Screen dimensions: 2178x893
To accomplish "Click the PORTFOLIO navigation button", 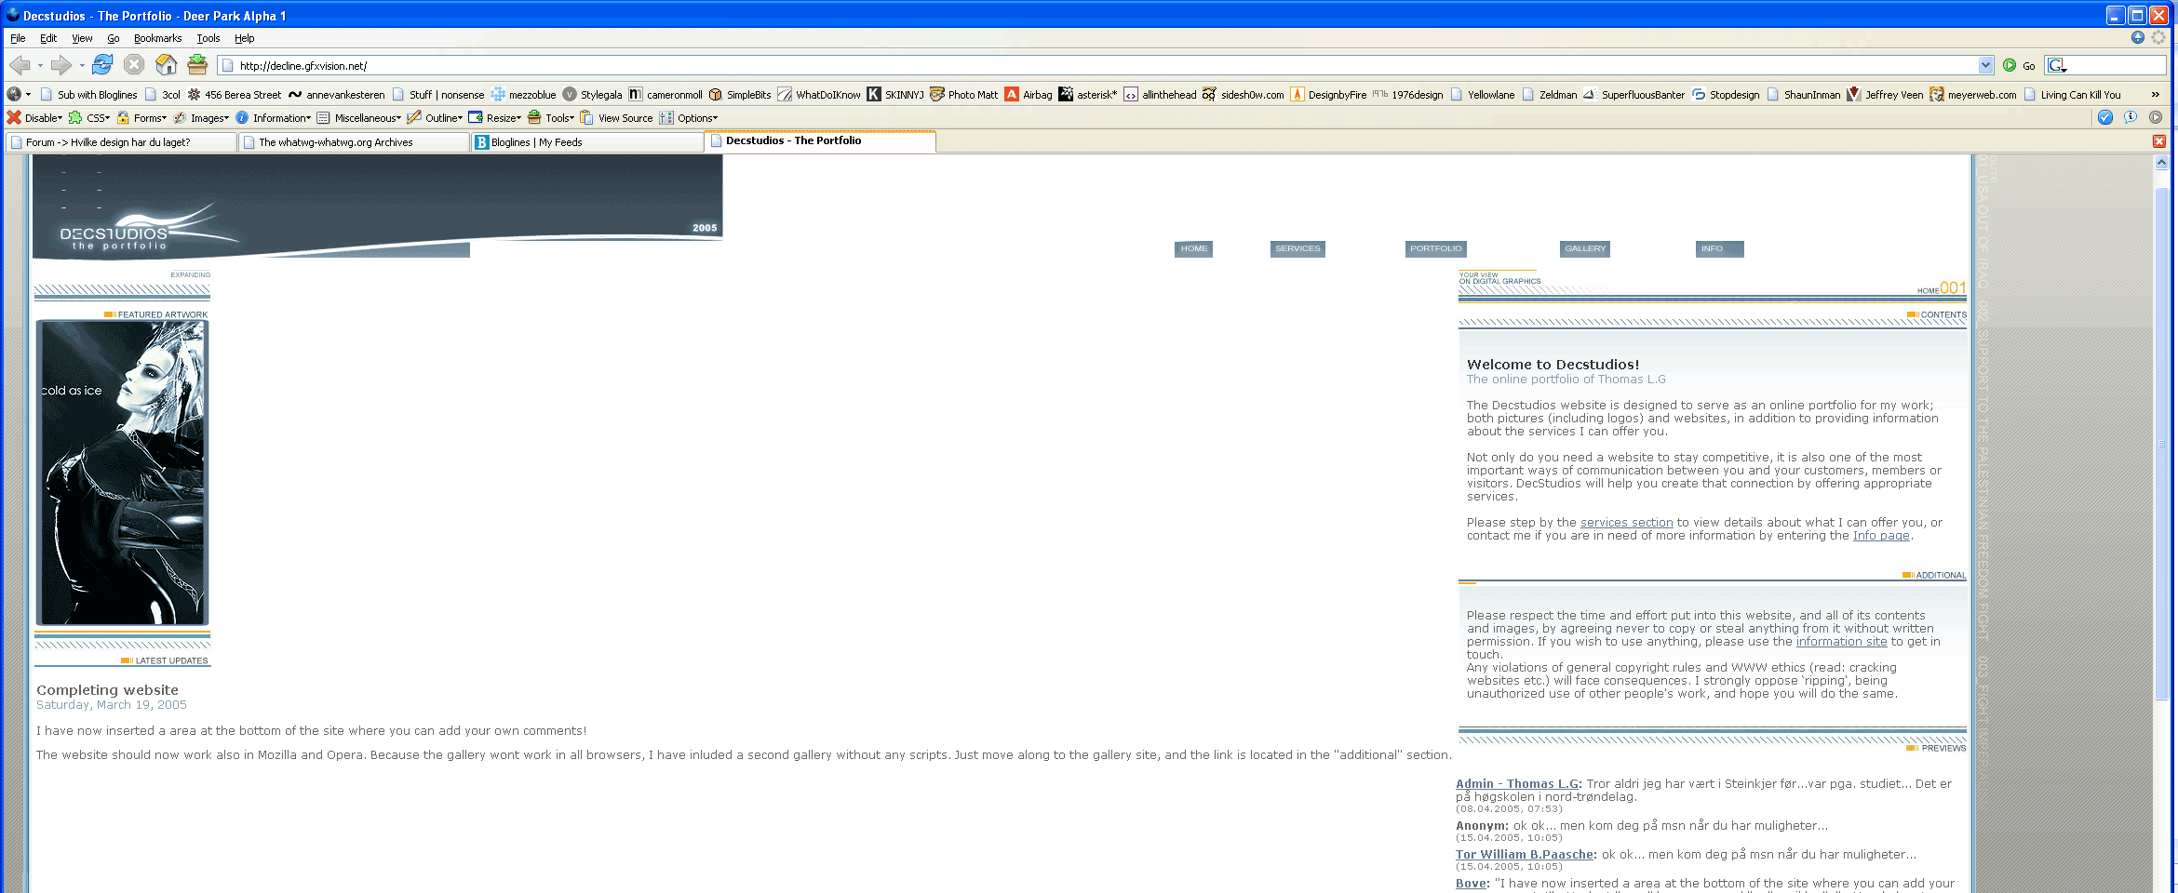I will (1436, 248).
